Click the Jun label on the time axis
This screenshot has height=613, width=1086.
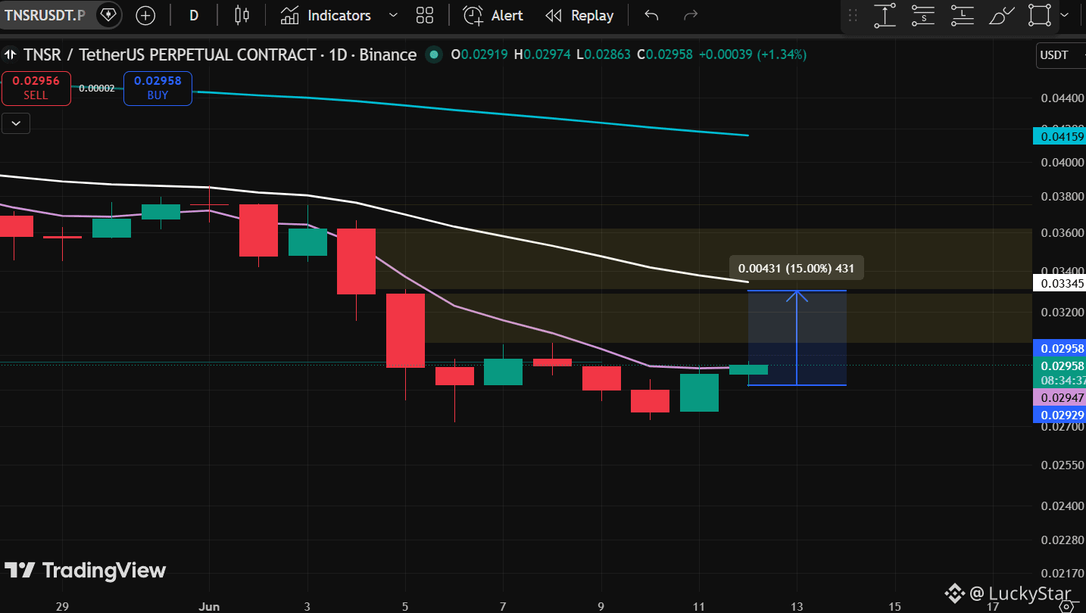208,606
